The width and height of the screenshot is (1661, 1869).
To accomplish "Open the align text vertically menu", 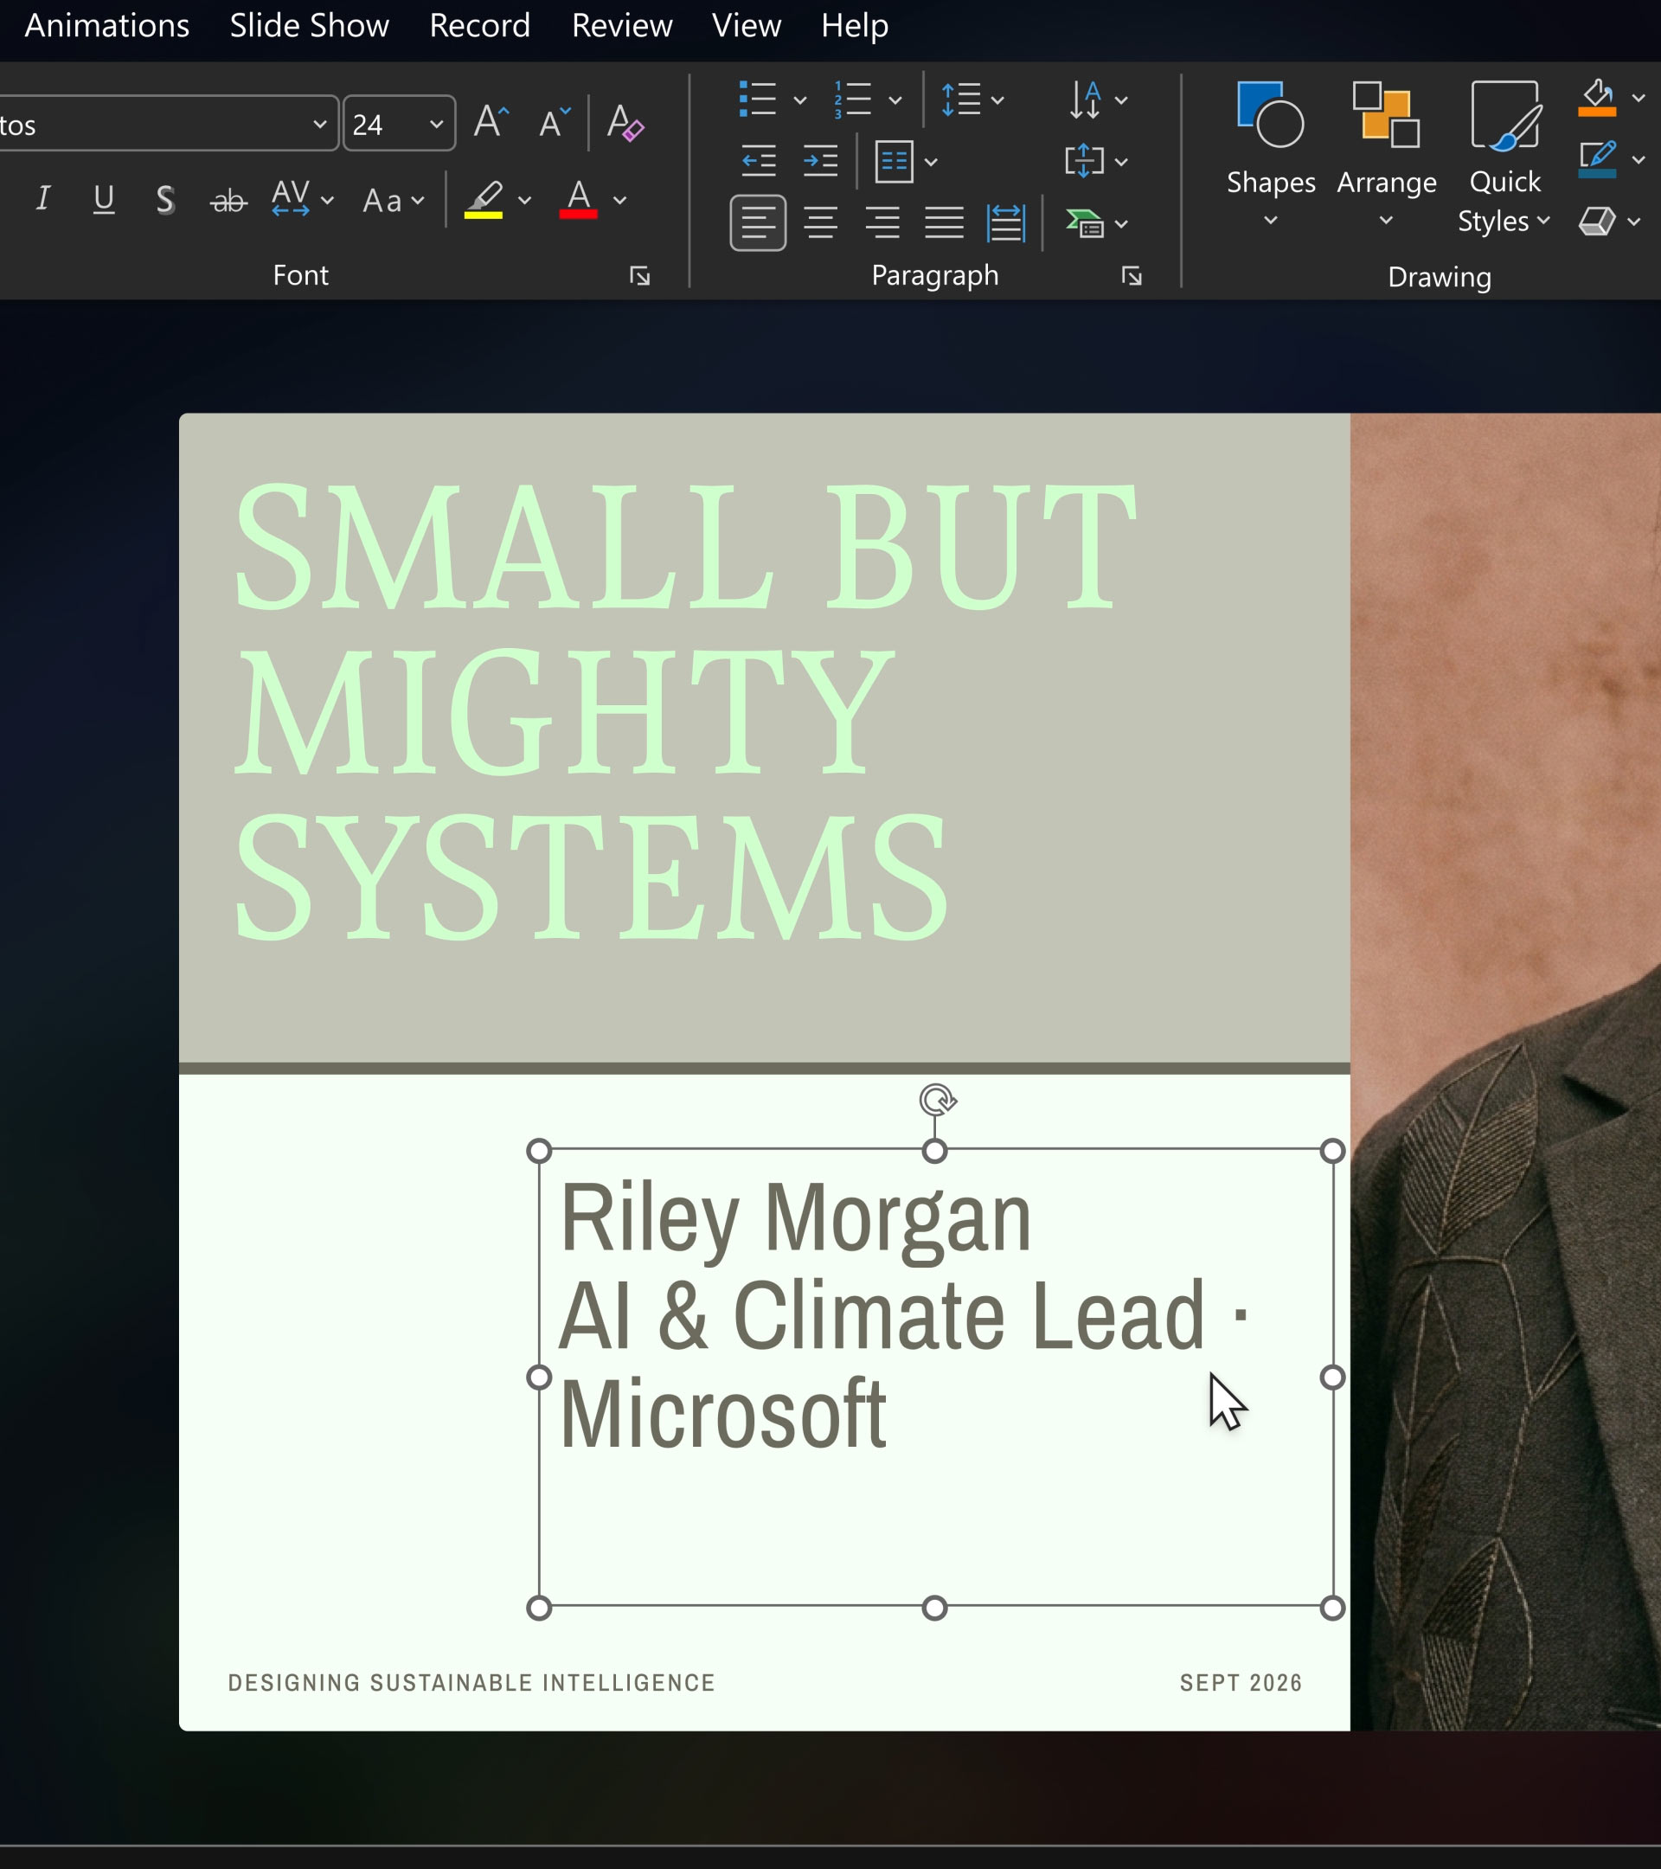I will coord(1096,161).
